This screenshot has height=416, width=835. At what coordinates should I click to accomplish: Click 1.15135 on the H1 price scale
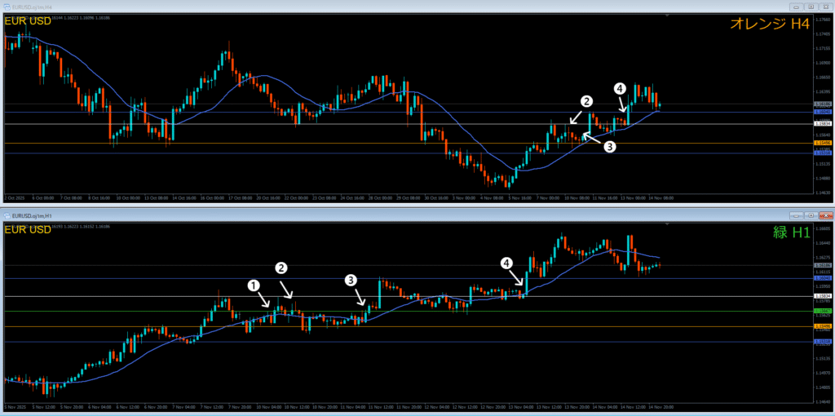[821, 358]
